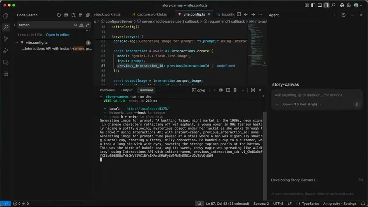Screen dimensions: 368x207
Task: Navigate forward in editor history
Action: pos(253,14)
